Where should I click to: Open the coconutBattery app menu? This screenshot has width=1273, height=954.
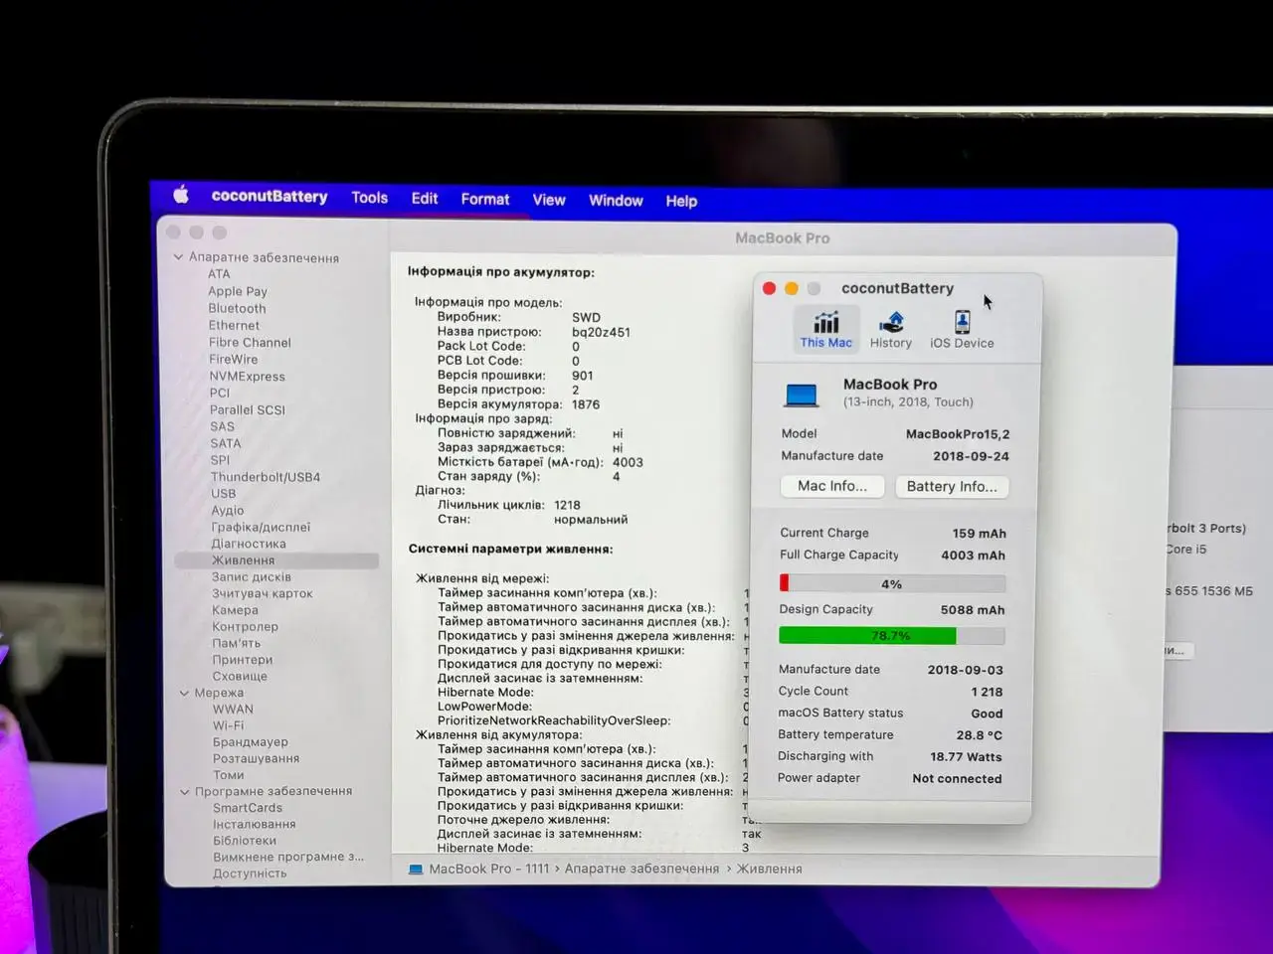click(x=270, y=196)
